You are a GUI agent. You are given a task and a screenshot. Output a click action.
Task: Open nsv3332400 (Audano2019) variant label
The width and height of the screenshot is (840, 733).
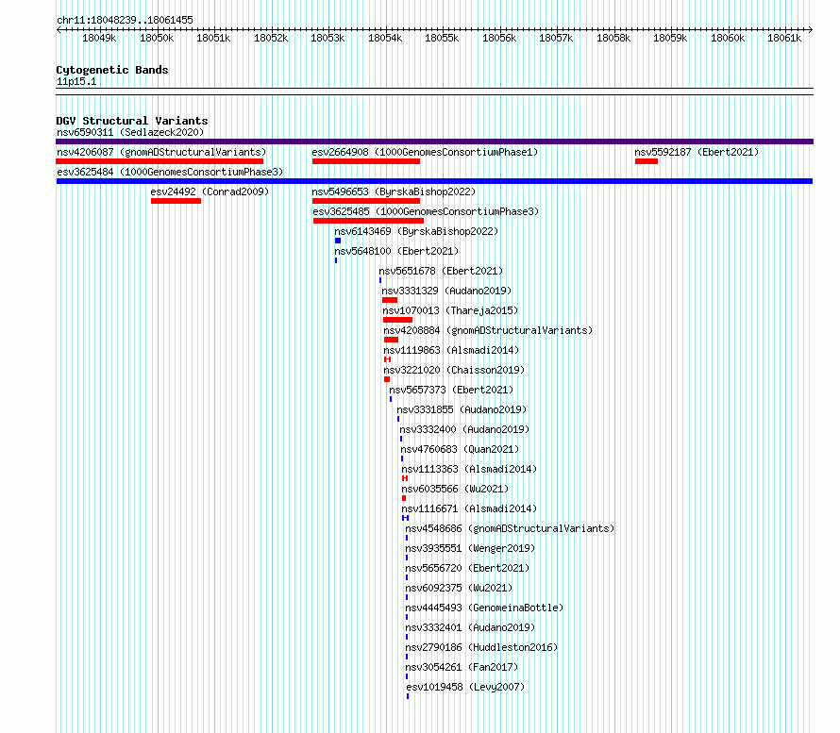point(464,429)
